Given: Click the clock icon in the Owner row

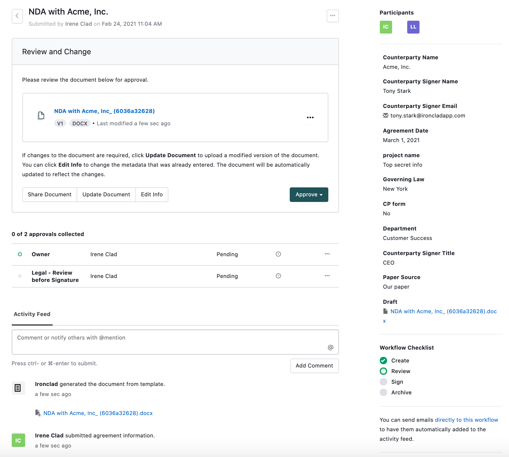Looking at the screenshot, I should click(x=278, y=254).
